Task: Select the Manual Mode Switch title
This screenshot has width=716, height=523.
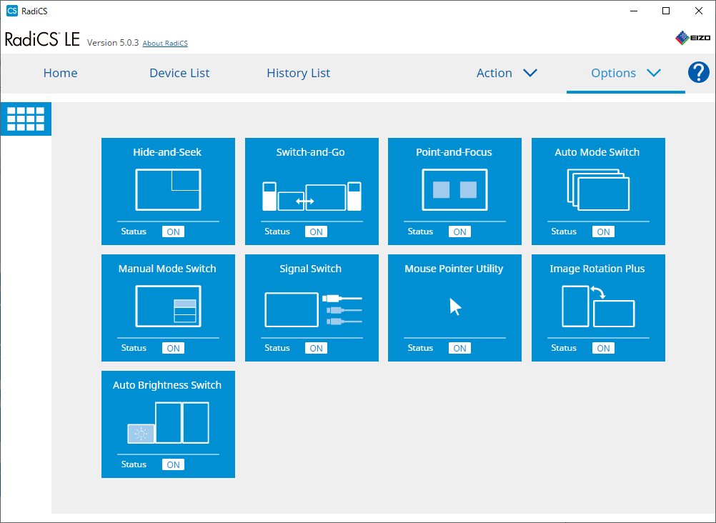Action: point(167,269)
